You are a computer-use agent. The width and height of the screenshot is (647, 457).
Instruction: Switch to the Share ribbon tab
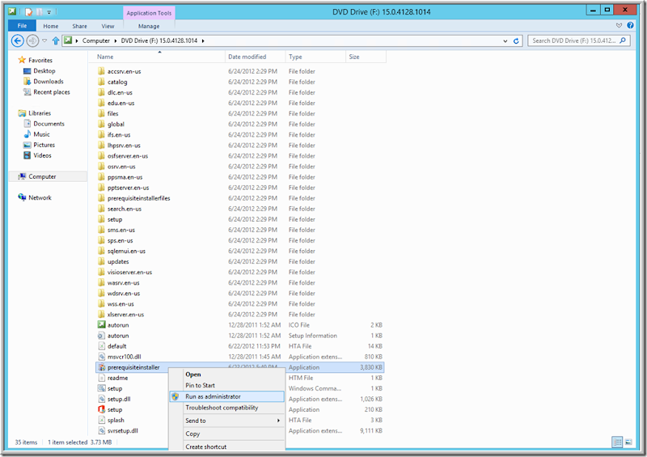[x=79, y=26]
